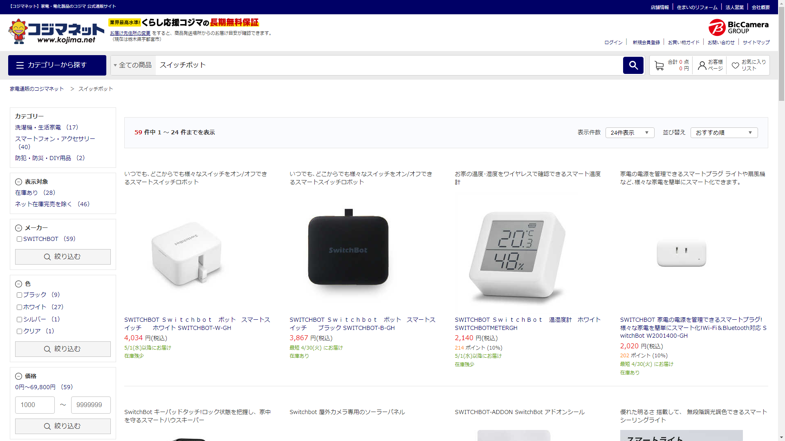Collapse the メーカー filter section circle icon

[x=18, y=228]
